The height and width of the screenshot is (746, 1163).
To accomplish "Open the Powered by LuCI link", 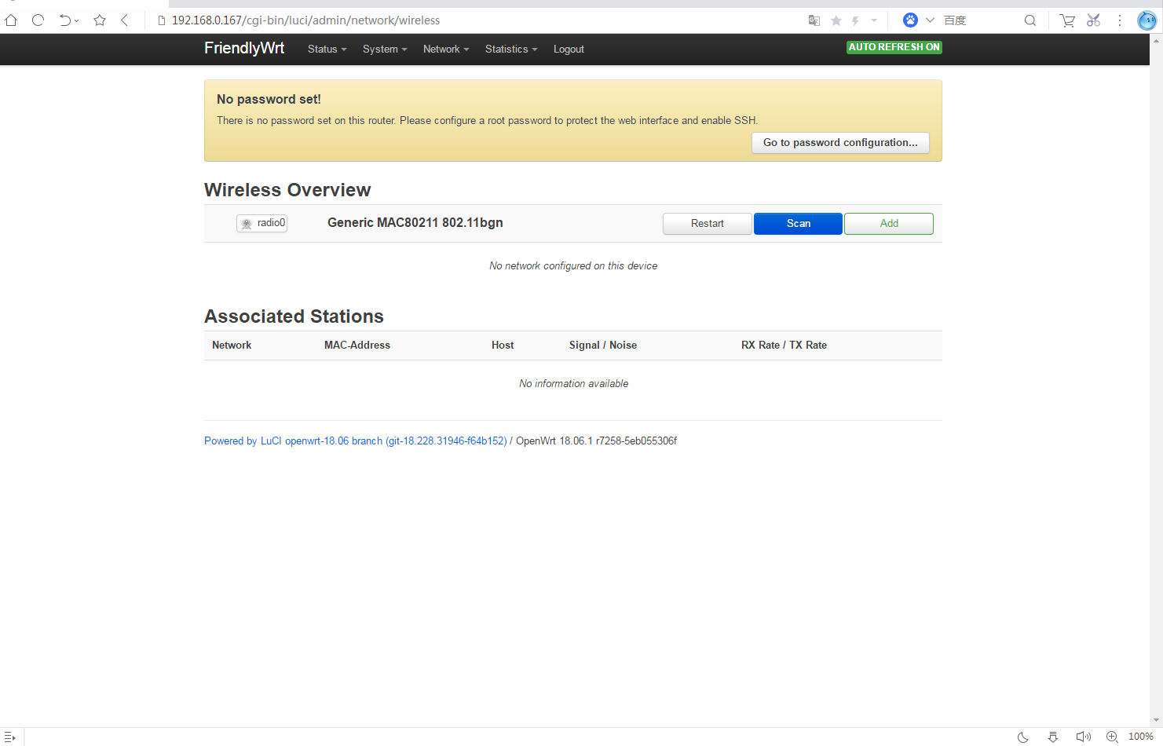I will tap(356, 441).
